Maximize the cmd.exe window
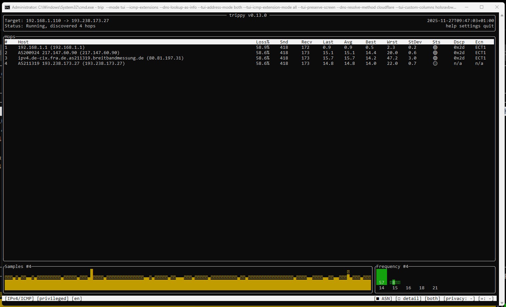Screen dimensions: 506x307 (482, 7)
